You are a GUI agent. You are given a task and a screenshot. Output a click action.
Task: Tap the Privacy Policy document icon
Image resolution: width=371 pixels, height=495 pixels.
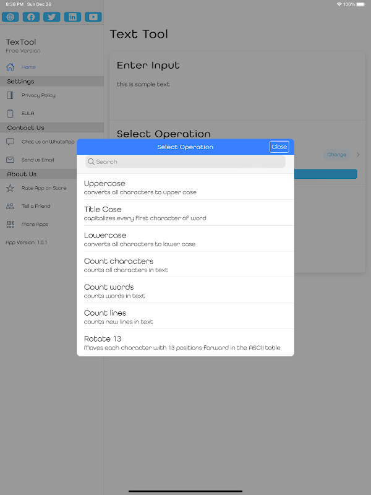click(x=10, y=95)
